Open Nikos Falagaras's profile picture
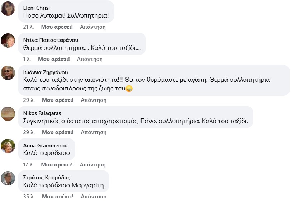Screen dimensions: 291x202 (x=8, y=114)
